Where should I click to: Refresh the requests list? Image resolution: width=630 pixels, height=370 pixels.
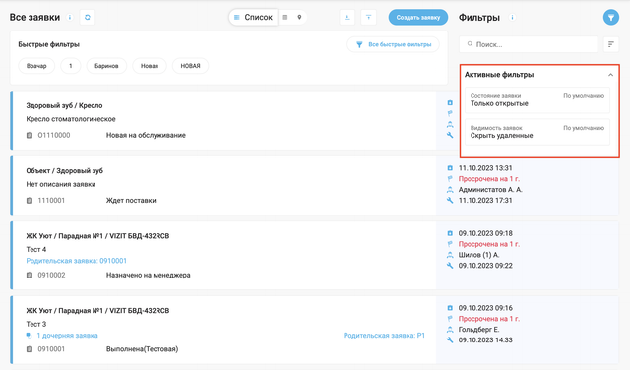pos(88,18)
